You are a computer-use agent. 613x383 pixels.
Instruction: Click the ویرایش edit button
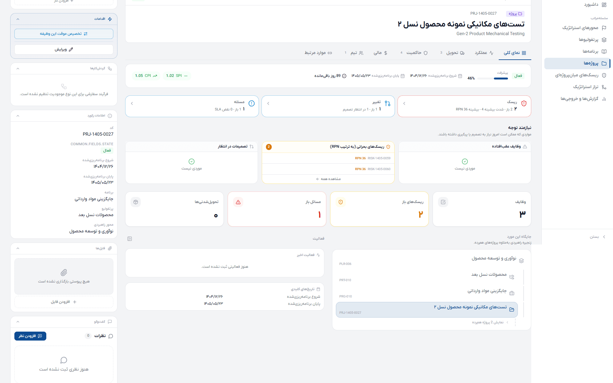tap(64, 49)
